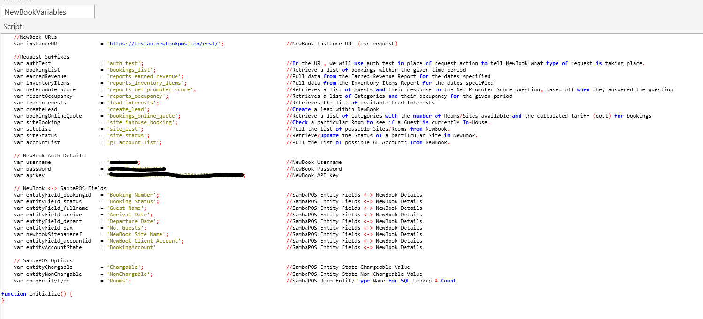703x319 pixels.
Task: Click the '//NewBook API Key' comment
Action: 313,175
